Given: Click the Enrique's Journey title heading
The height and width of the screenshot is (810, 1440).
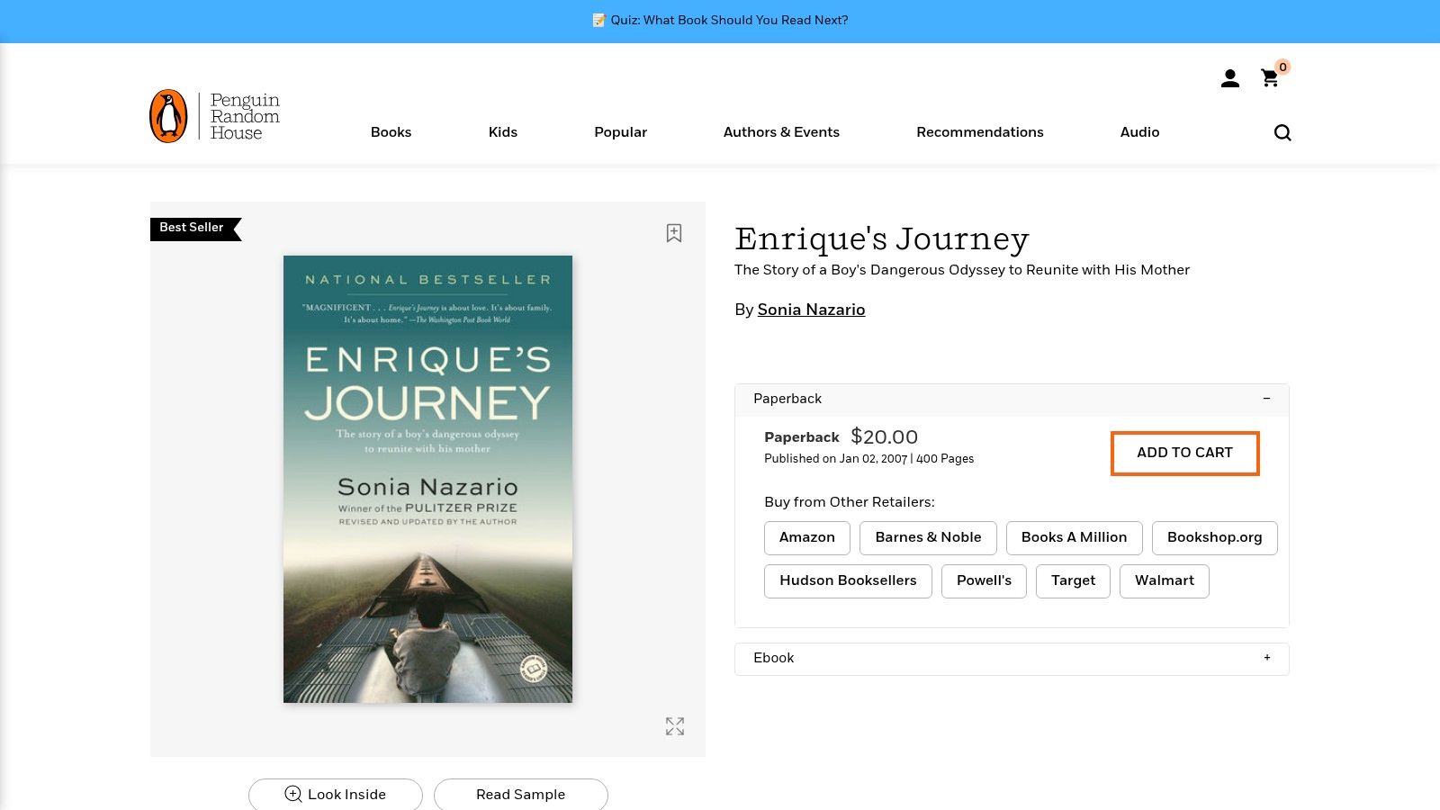Looking at the screenshot, I should click(x=881, y=238).
